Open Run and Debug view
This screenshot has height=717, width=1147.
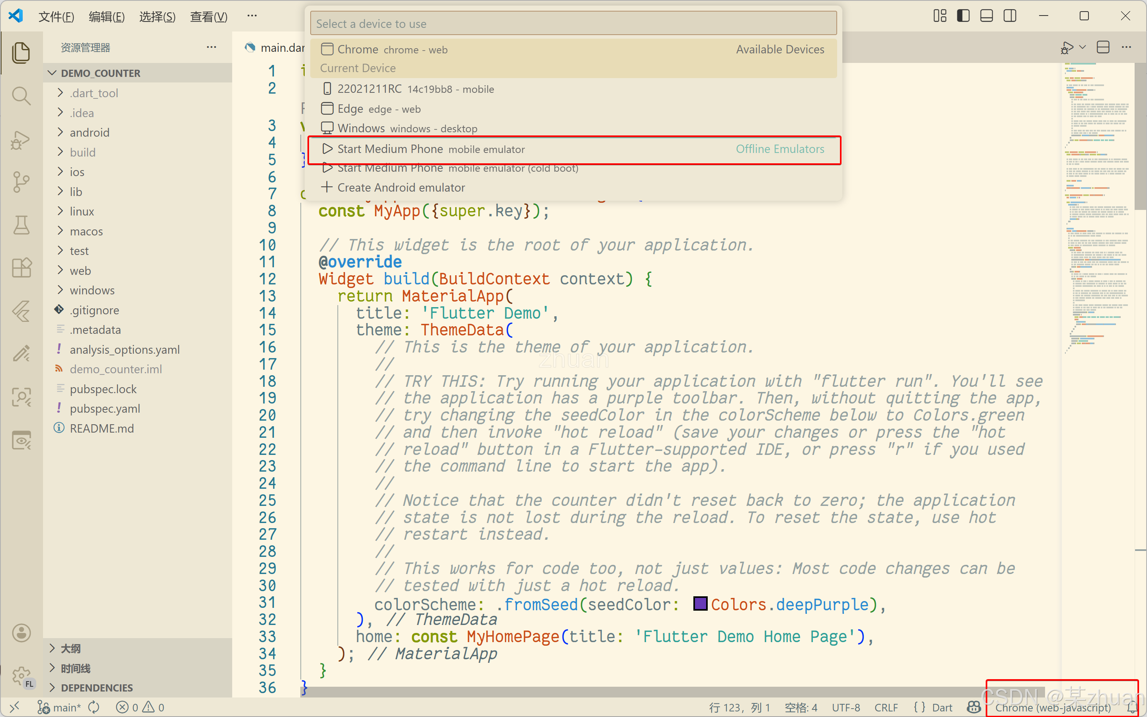click(x=21, y=140)
